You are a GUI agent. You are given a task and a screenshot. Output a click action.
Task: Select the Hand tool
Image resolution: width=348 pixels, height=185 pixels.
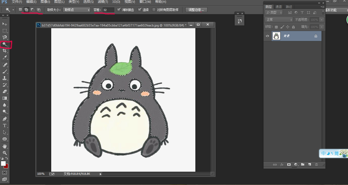point(5,146)
